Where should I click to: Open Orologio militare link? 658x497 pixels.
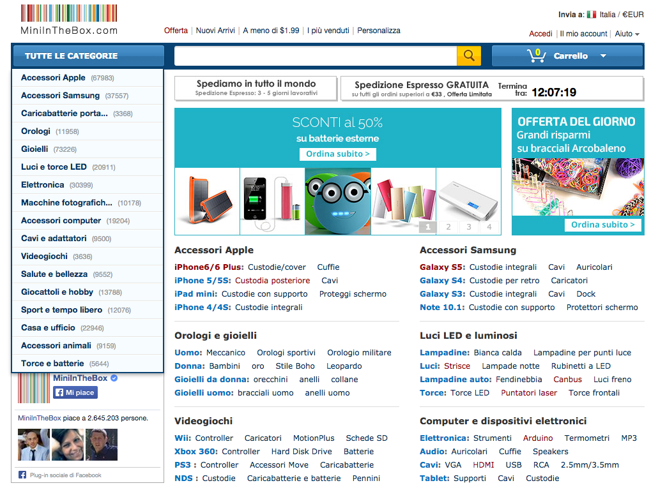[x=359, y=353]
